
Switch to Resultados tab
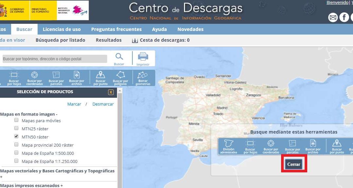pyautogui.click(x=109, y=40)
